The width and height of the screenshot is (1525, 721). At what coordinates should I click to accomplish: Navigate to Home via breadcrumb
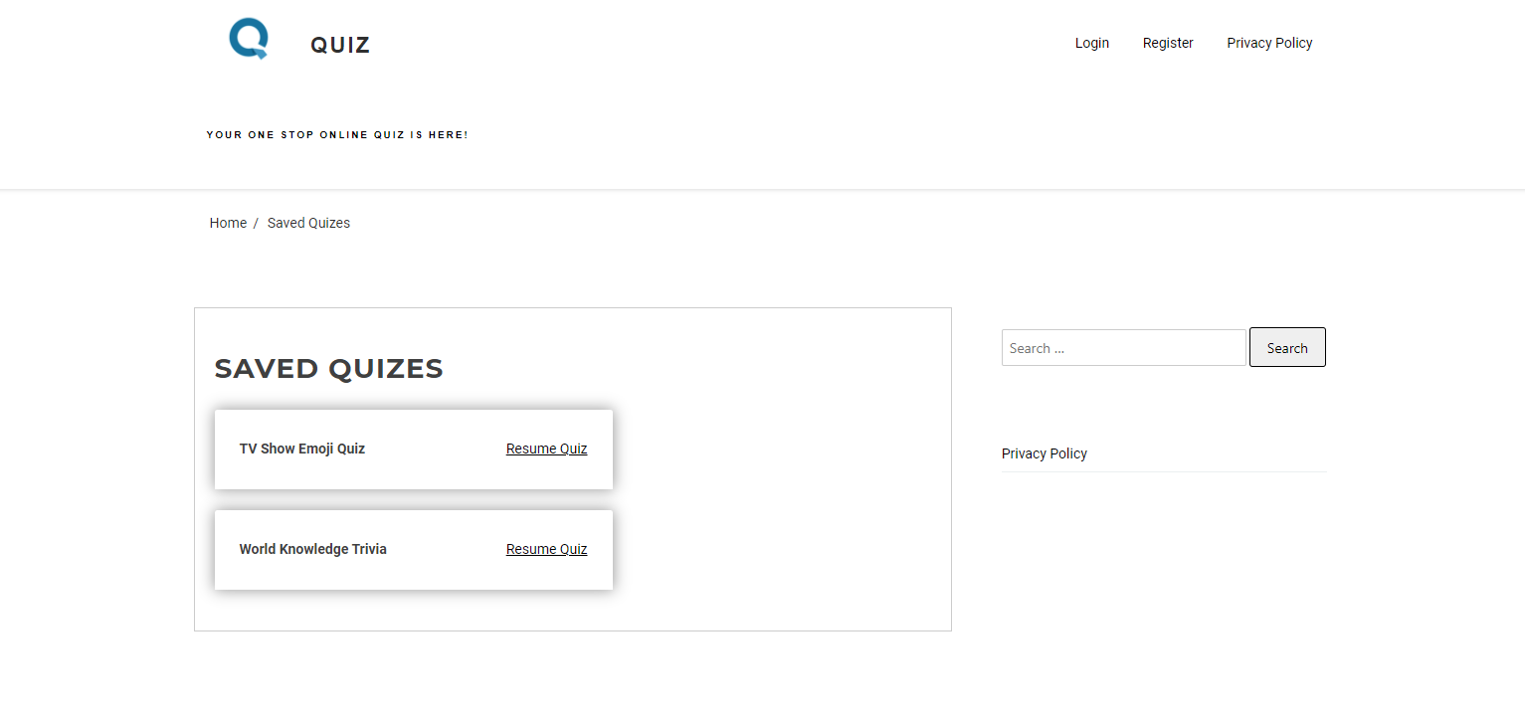[x=228, y=223]
